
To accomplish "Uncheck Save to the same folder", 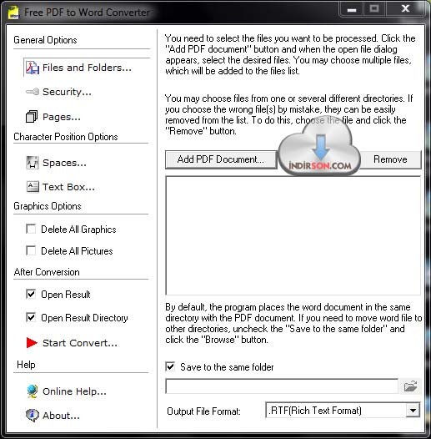I will pos(170,366).
